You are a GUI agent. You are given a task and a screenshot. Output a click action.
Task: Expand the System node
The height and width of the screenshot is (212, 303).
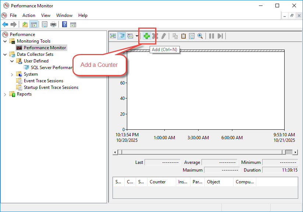12,74
